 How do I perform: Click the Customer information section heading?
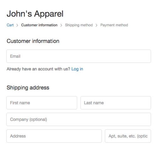tap(33, 41)
